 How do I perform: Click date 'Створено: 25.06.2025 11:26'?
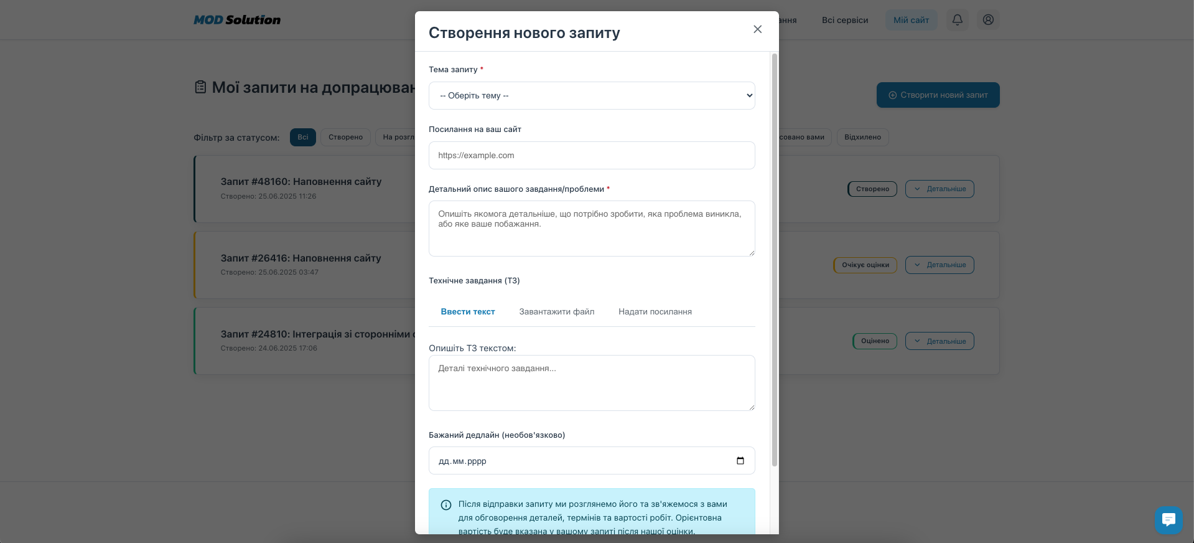pos(268,196)
